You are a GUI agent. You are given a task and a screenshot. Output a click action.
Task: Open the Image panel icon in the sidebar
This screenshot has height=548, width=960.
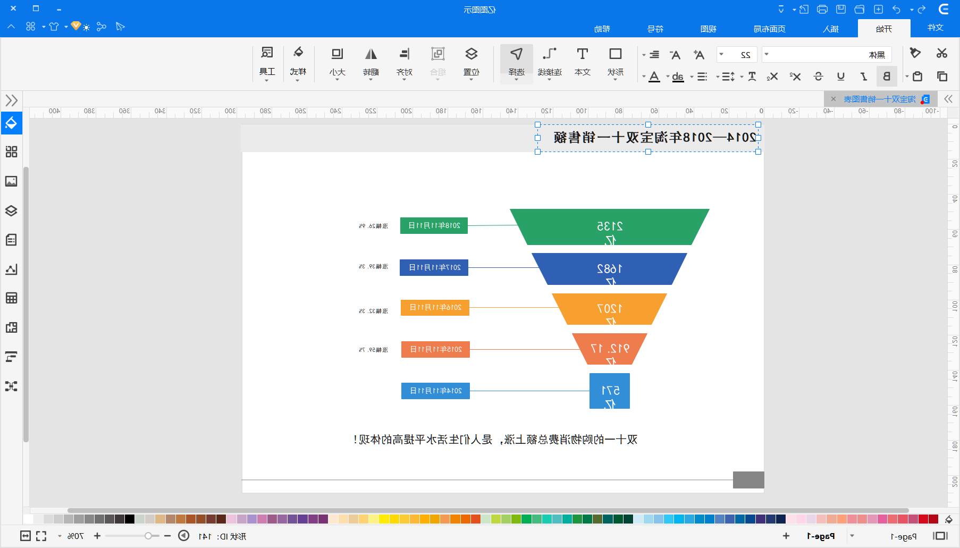[x=11, y=181]
